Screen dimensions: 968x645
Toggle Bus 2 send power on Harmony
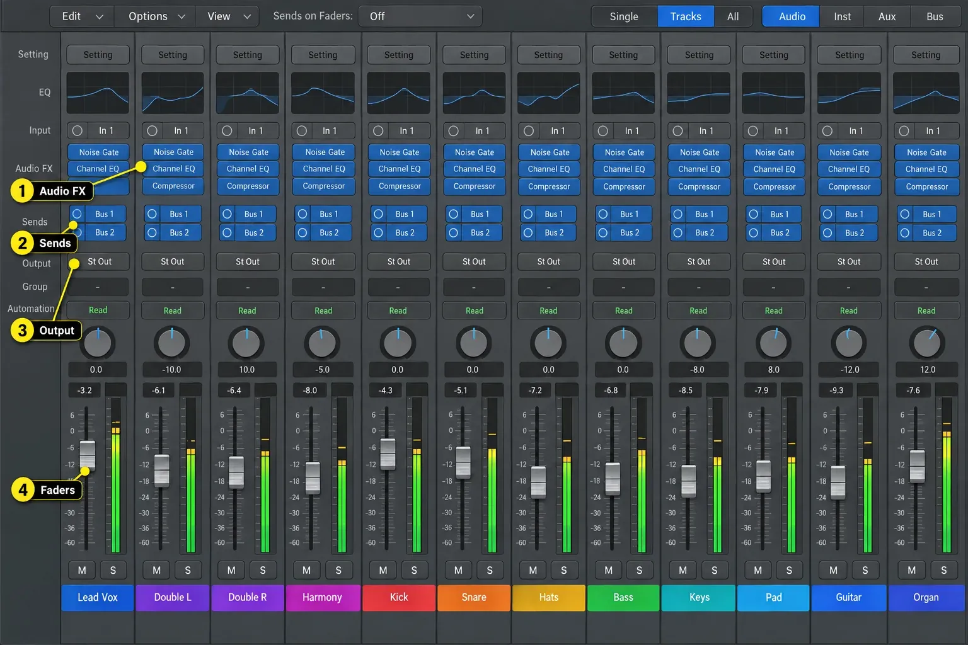pos(302,232)
